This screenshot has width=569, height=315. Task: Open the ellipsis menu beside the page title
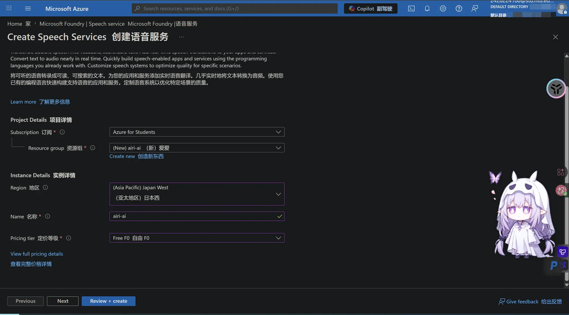point(181,37)
